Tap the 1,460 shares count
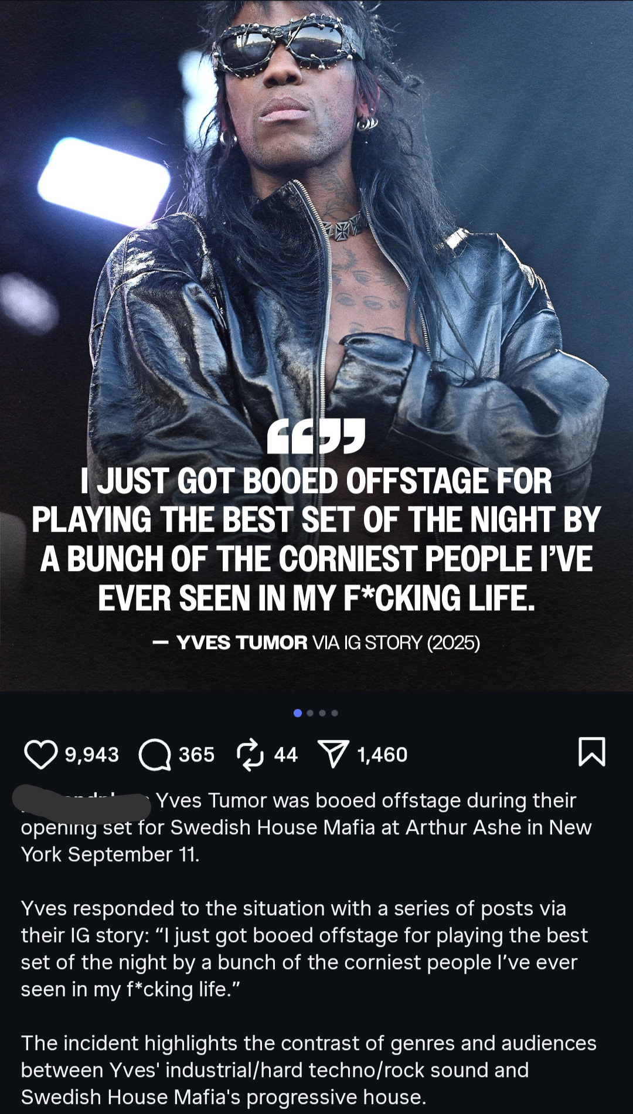 point(382,755)
